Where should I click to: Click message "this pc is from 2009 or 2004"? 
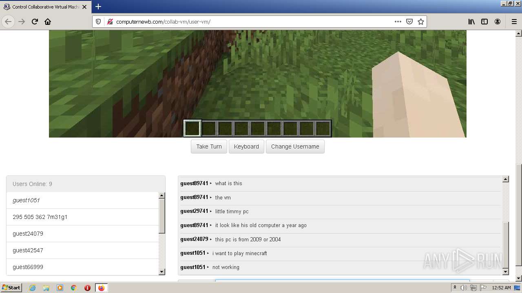click(248, 239)
